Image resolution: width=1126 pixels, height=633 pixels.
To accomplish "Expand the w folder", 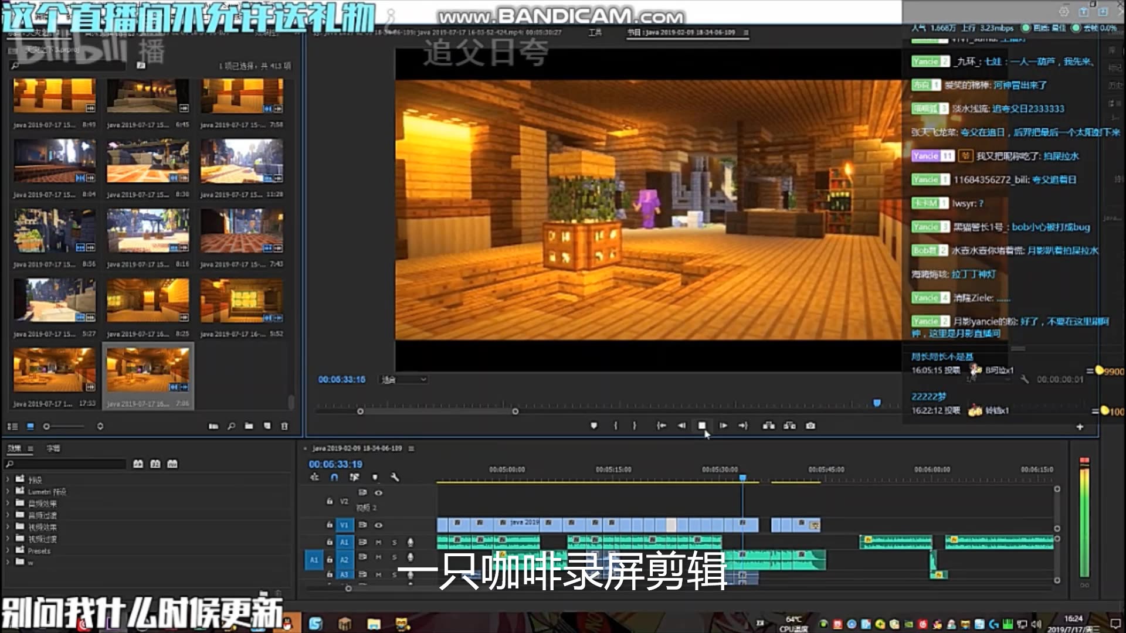I will click(x=8, y=562).
